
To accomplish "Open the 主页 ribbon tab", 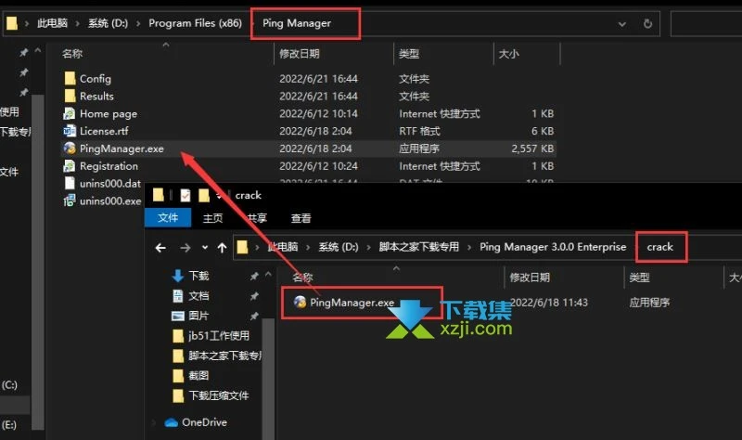I will click(x=212, y=218).
